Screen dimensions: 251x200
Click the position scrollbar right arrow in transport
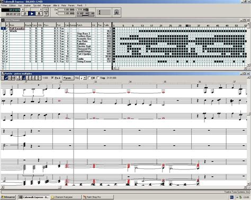pos(41,9)
